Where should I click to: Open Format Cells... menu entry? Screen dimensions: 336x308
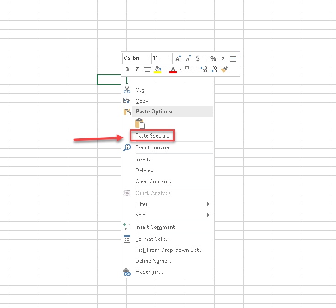pyautogui.click(x=168, y=239)
